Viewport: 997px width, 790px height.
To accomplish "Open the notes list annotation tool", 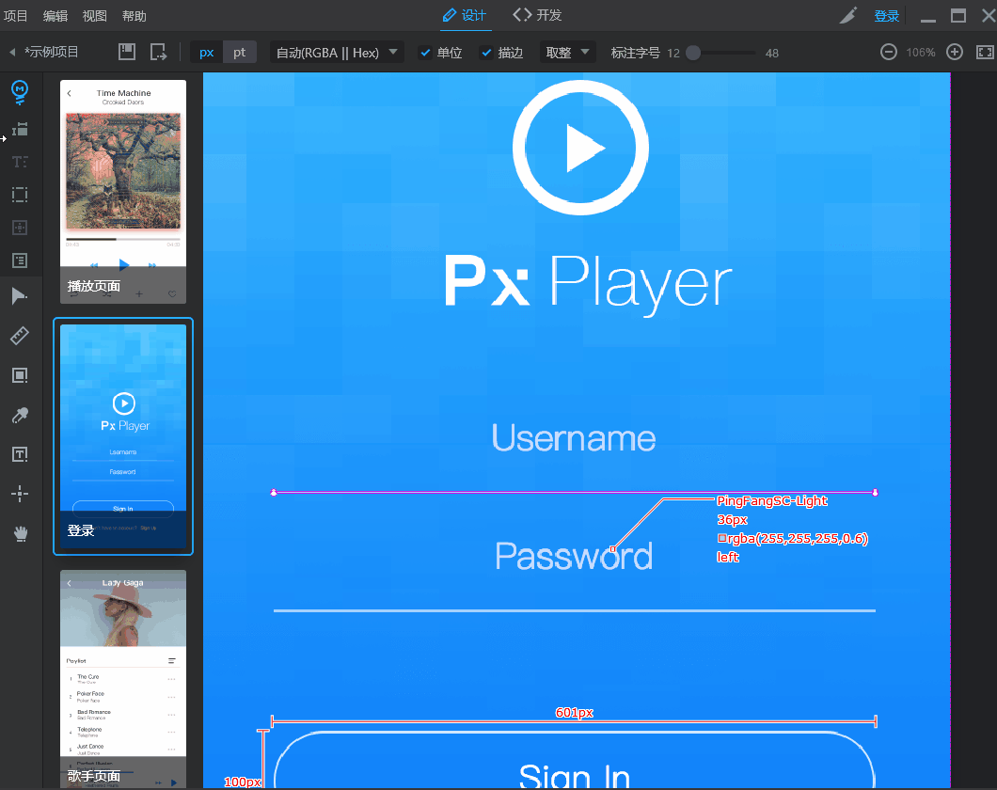I will point(20,260).
